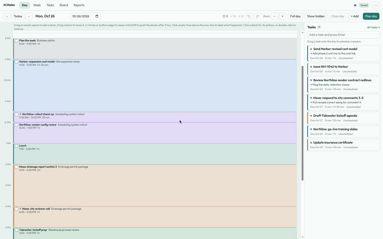Switch to the Day tab
The width and height of the screenshot is (383, 239).
(25, 5)
